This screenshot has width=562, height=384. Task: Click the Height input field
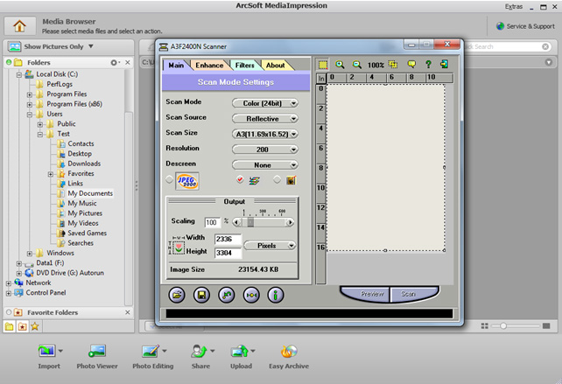click(228, 253)
